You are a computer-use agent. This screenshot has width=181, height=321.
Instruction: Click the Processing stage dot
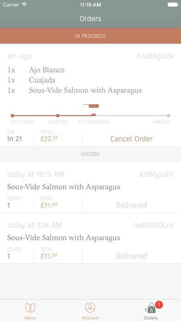tap(12, 116)
